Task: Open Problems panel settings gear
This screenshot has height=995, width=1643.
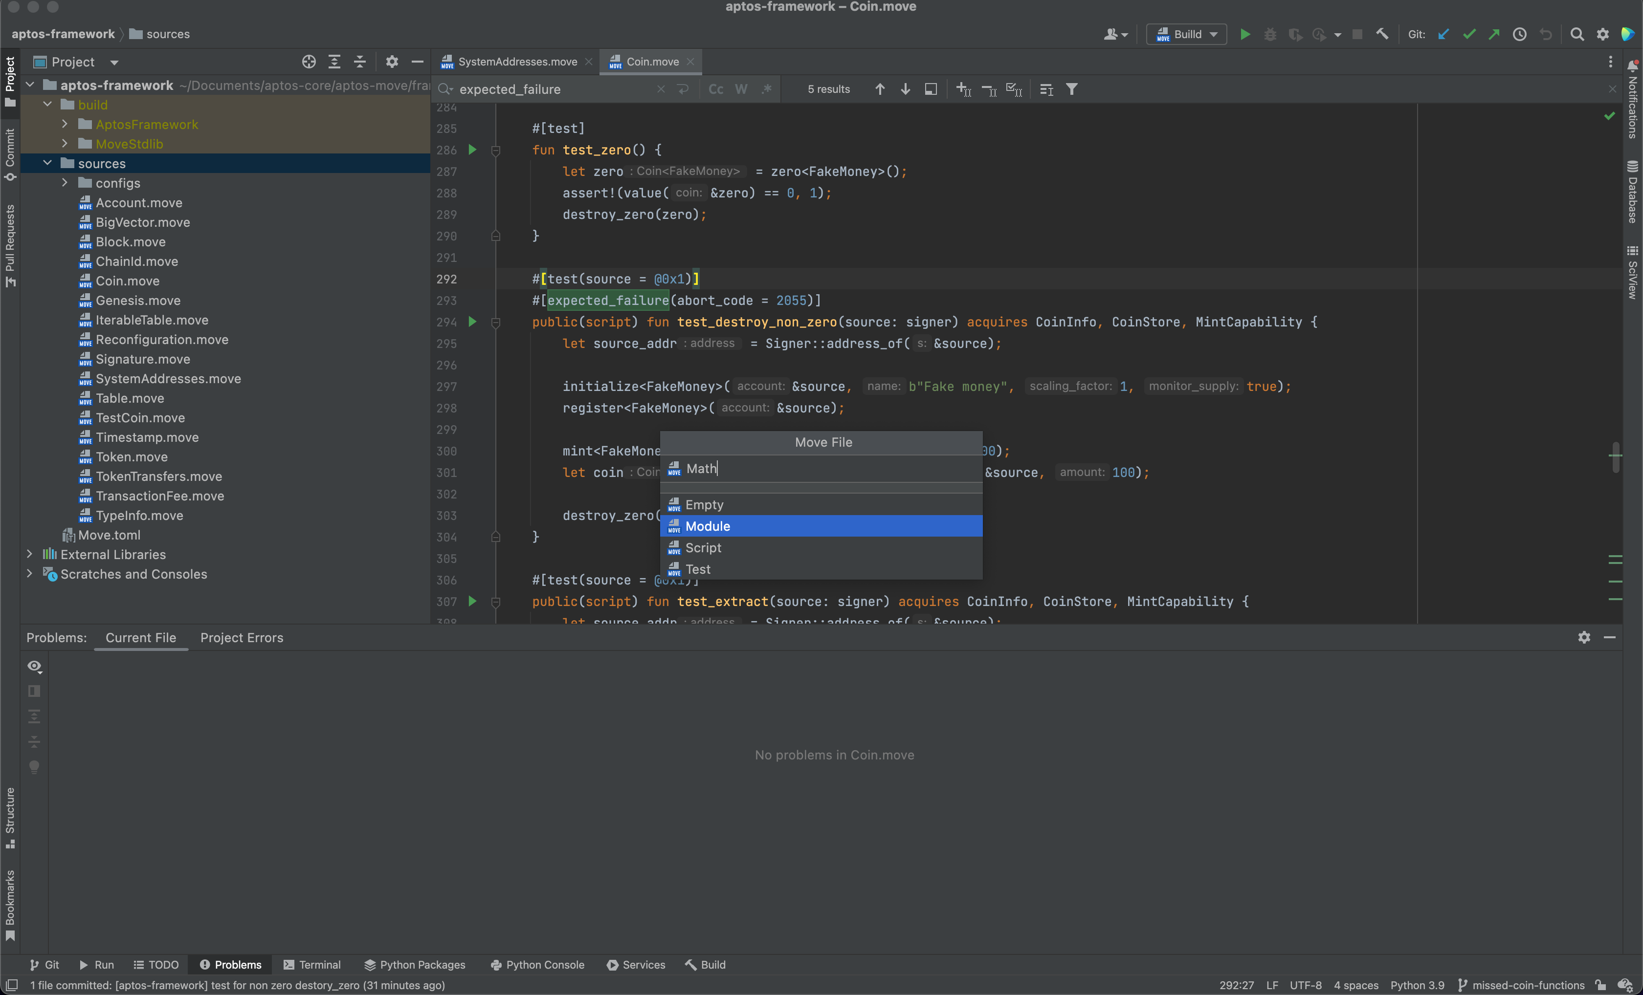Action: tap(1584, 638)
